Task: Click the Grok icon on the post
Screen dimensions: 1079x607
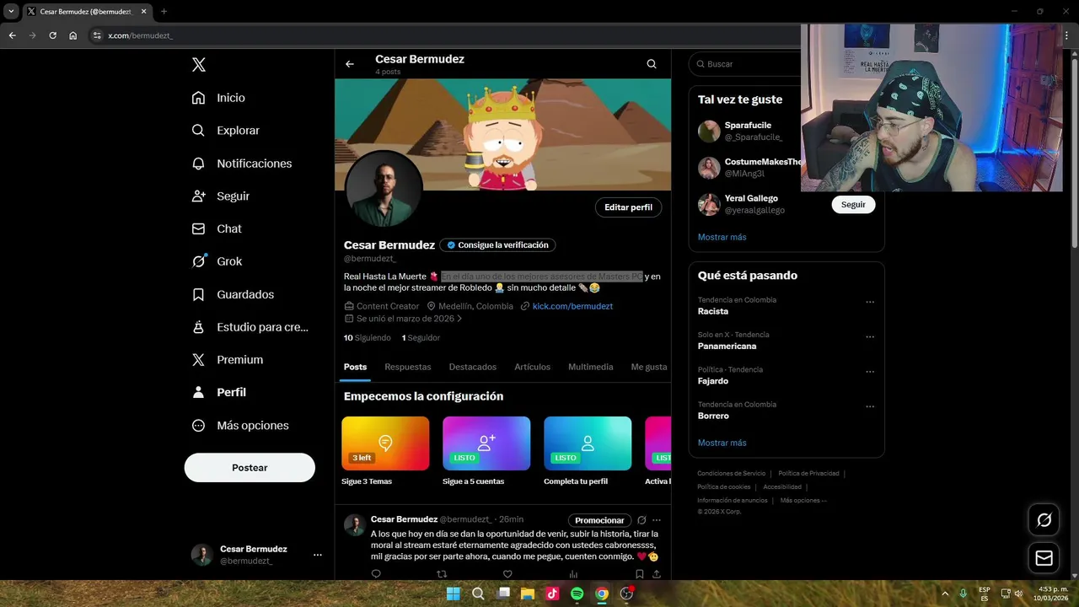Action: tap(641, 520)
